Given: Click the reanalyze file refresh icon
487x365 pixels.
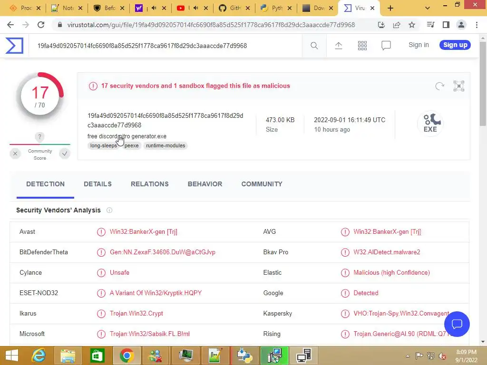Looking at the screenshot, I should [439, 86].
